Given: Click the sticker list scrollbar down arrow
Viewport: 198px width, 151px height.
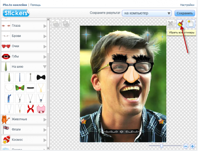Looking at the screenshot, I should click(x=48, y=148).
